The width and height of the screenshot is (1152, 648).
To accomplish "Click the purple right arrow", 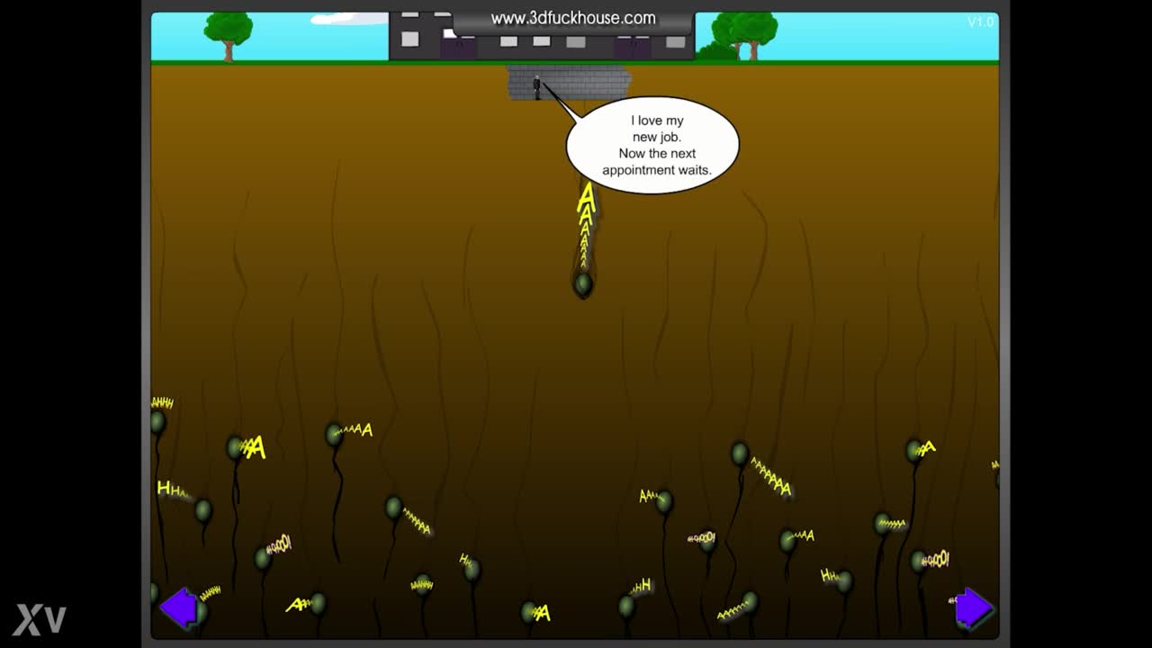I will [x=973, y=607].
